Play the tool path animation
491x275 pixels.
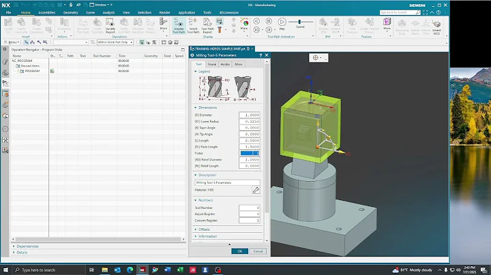click(282, 23)
